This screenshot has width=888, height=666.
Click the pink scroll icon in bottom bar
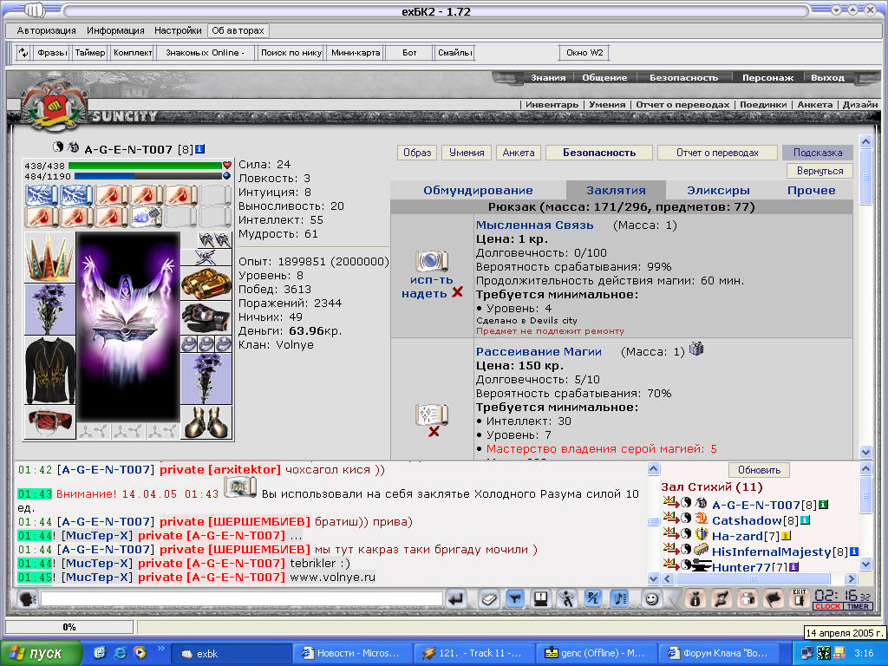tap(721, 598)
